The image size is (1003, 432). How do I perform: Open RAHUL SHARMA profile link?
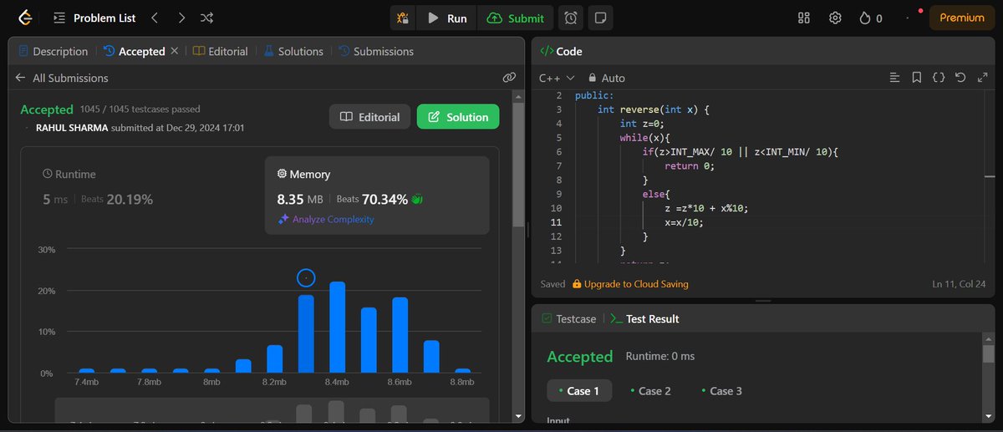tap(71, 128)
